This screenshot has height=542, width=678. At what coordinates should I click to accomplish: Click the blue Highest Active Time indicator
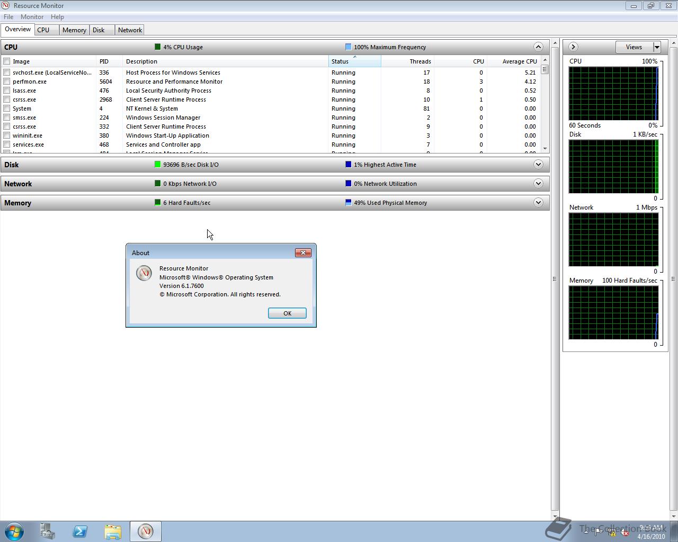coord(348,165)
